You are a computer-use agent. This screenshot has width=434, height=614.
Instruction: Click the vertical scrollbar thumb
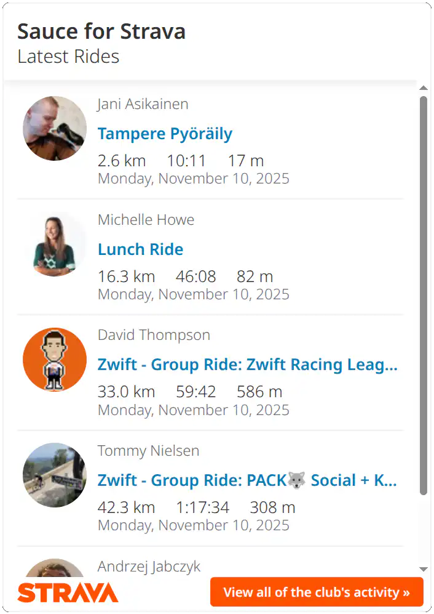click(423, 296)
